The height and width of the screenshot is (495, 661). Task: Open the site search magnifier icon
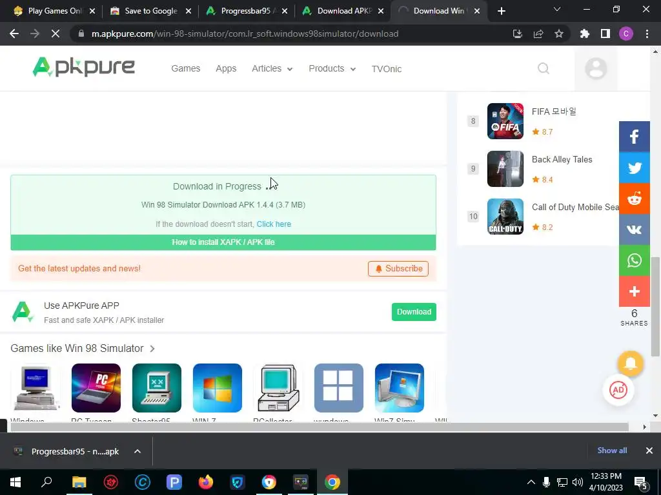pos(544,68)
